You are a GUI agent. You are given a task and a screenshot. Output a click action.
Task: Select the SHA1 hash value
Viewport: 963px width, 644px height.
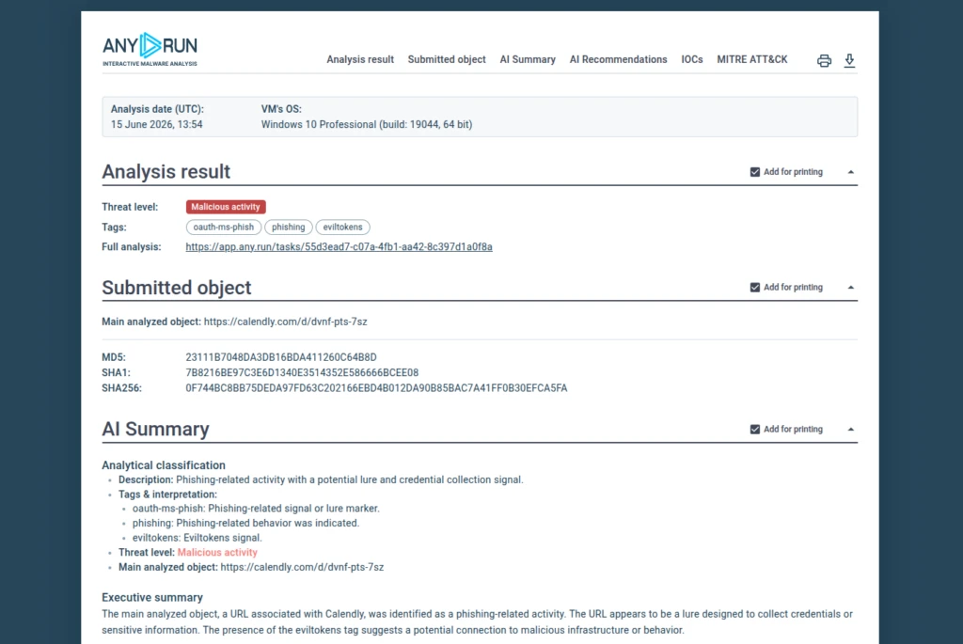[302, 372]
